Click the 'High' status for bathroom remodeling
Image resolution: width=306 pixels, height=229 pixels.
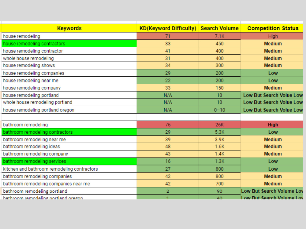pyautogui.click(x=272, y=125)
